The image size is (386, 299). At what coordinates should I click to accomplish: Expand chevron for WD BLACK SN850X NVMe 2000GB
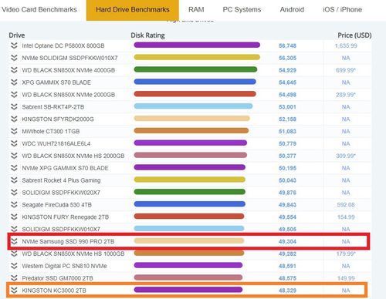14,95
